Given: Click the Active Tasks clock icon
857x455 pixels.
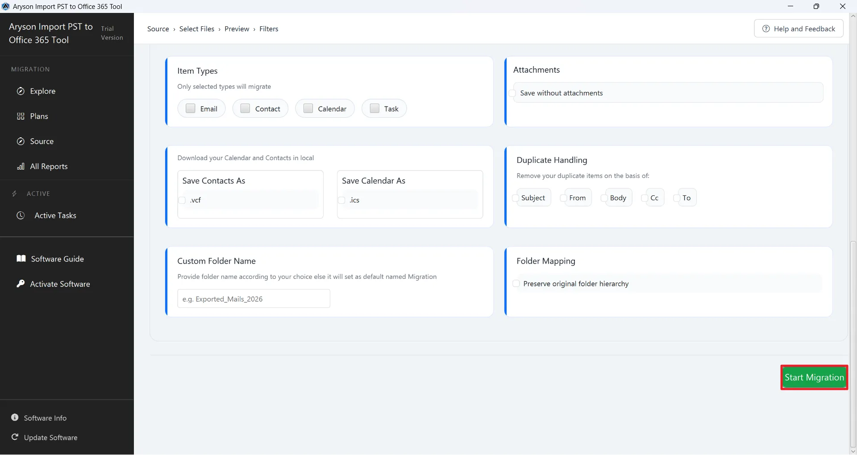Looking at the screenshot, I should coord(21,215).
